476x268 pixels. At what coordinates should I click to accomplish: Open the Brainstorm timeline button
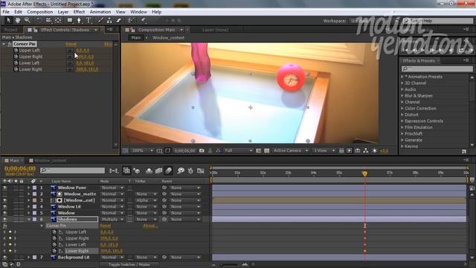181,170
